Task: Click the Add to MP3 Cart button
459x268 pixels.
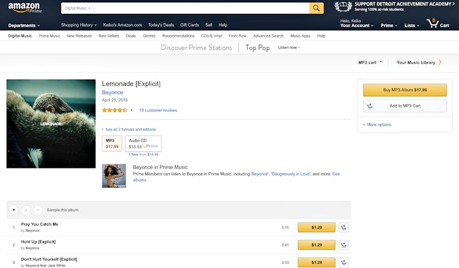Action: click(x=405, y=106)
